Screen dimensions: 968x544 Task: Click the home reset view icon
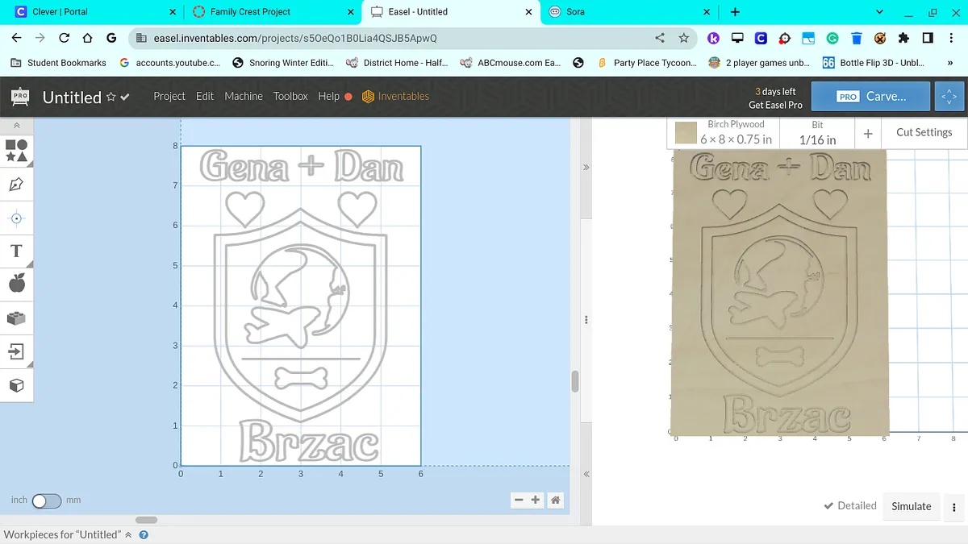(x=555, y=500)
